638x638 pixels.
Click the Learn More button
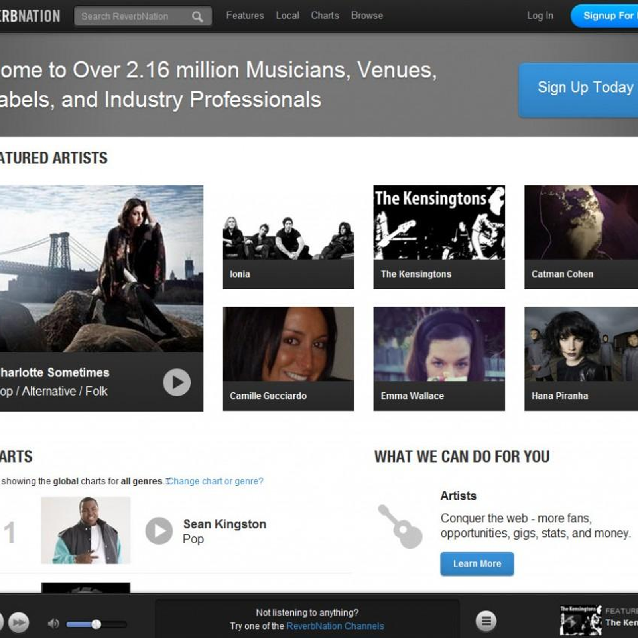click(477, 563)
